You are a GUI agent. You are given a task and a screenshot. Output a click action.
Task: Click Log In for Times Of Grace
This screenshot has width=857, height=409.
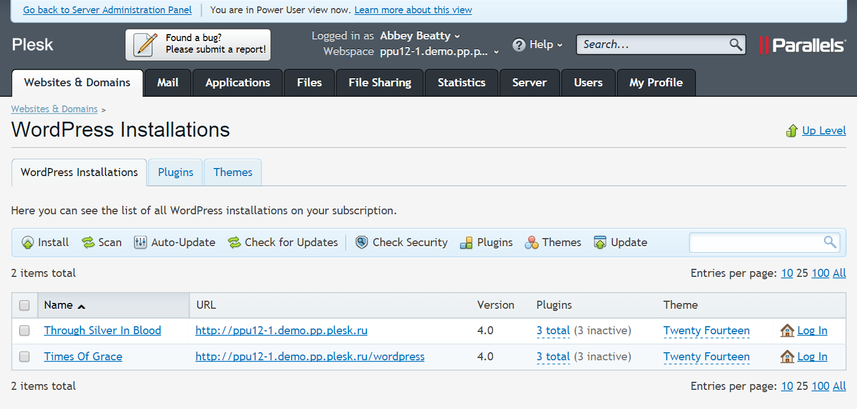click(x=812, y=357)
